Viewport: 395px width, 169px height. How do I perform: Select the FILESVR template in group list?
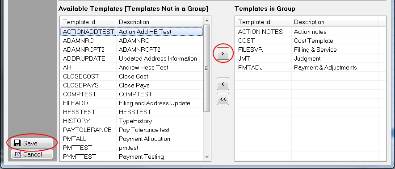coord(311,49)
